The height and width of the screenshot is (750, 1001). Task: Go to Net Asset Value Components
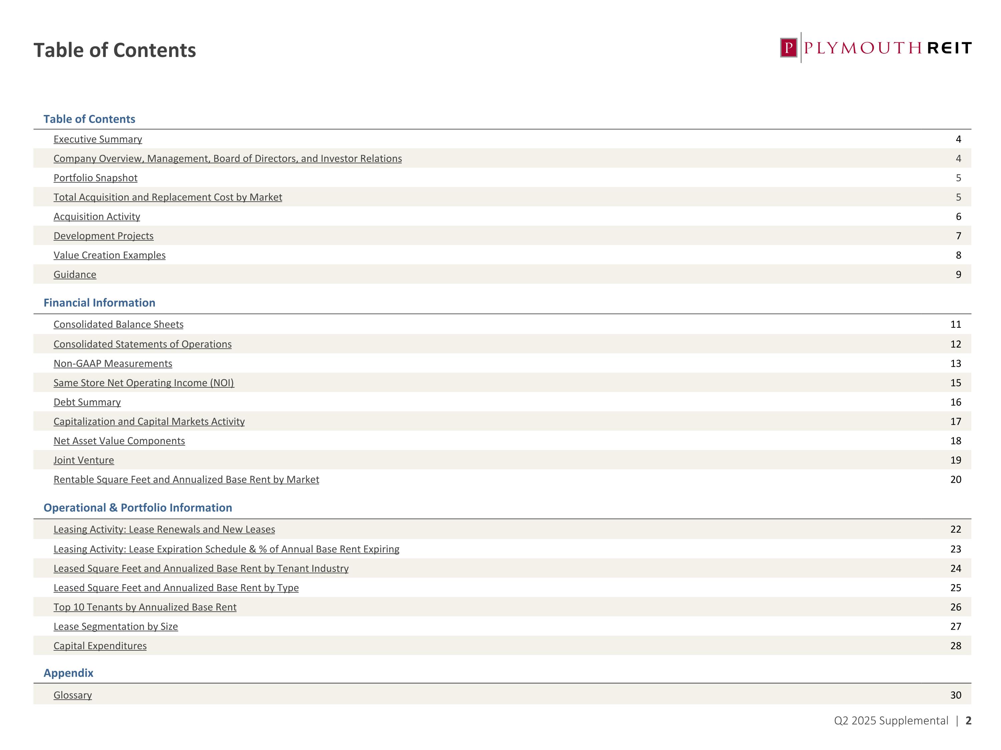pos(119,441)
